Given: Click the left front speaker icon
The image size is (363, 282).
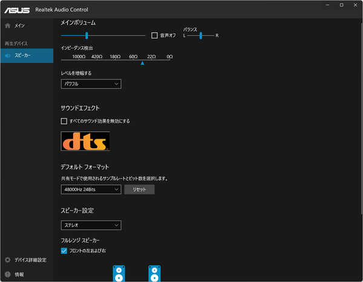Looking at the screenshot, I should (119, 274).
